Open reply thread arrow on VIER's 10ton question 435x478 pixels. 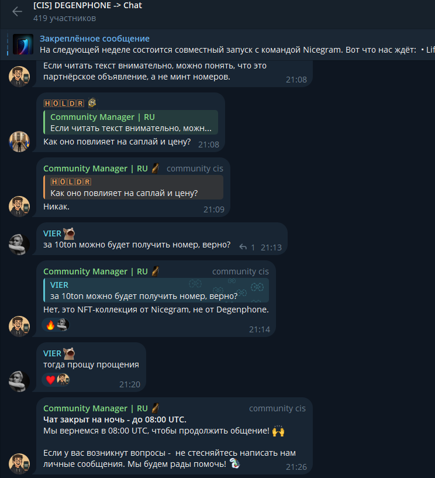[x=243, y=247]
